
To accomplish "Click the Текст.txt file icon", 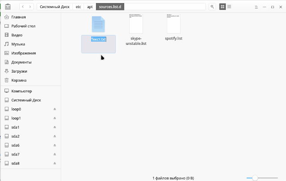I will tap(98, 24).
